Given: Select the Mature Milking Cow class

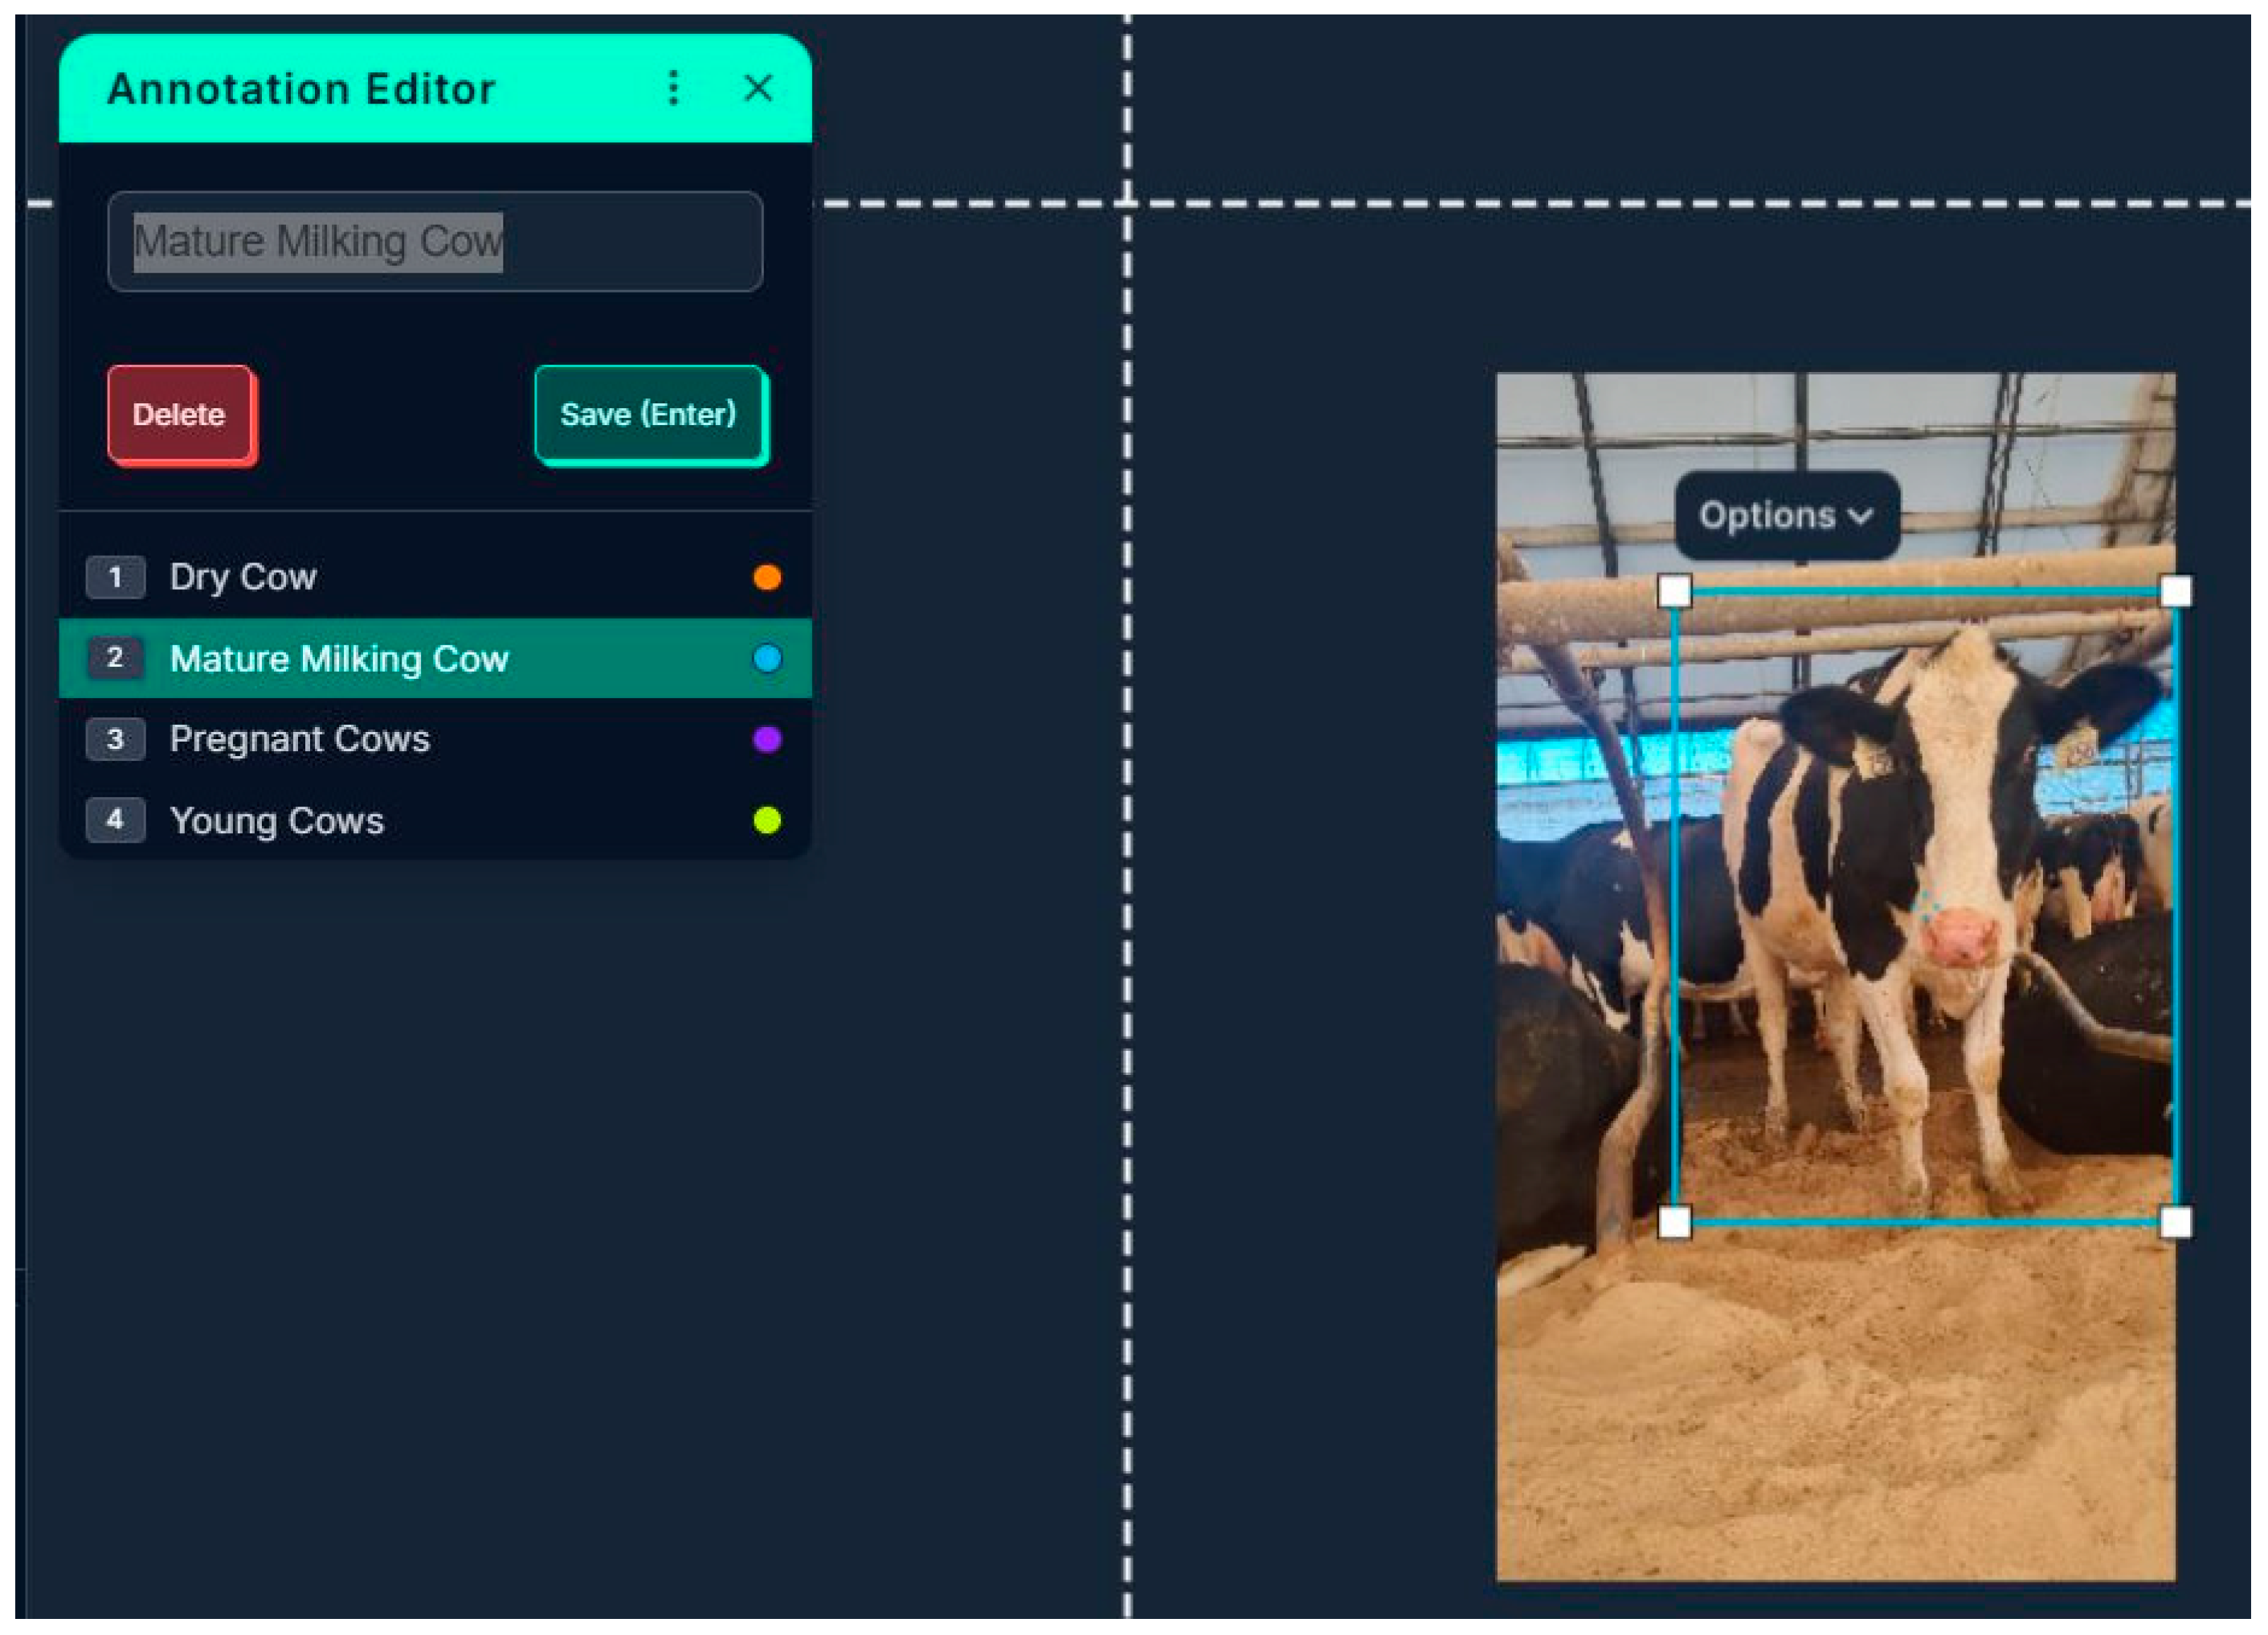Looking at the screenshot, I should click(x=435, y=658).
